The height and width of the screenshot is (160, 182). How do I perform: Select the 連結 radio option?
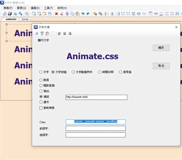click(x=44, y=97)
